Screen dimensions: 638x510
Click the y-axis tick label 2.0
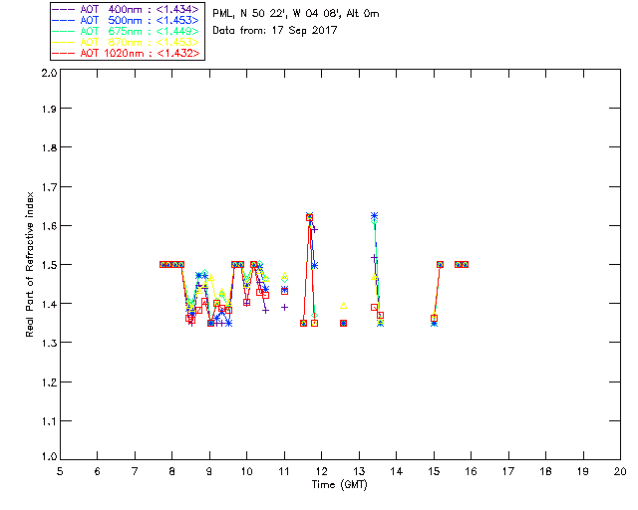49,74
